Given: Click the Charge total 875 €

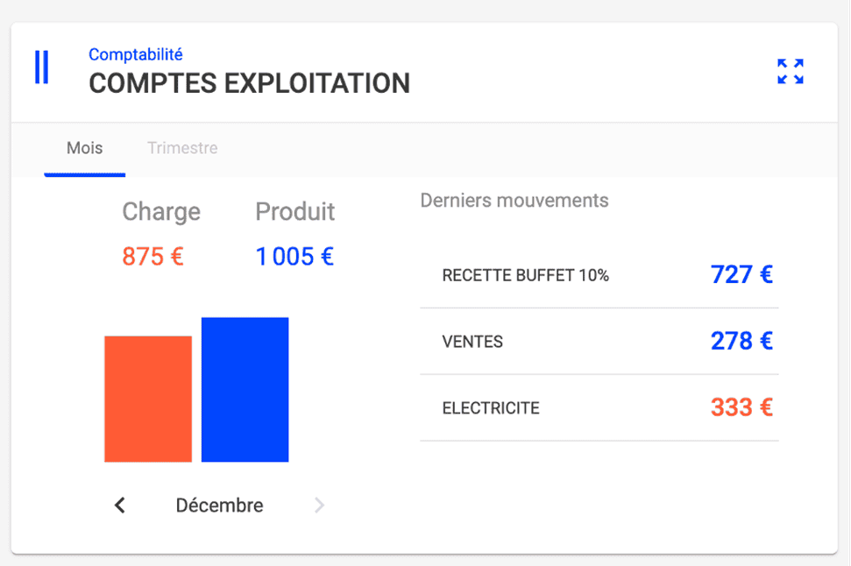Looking at the screenshot, I should 153,257.
